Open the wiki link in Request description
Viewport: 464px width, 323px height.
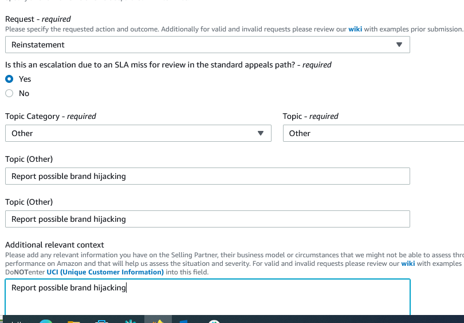click(x=355, y=29)
